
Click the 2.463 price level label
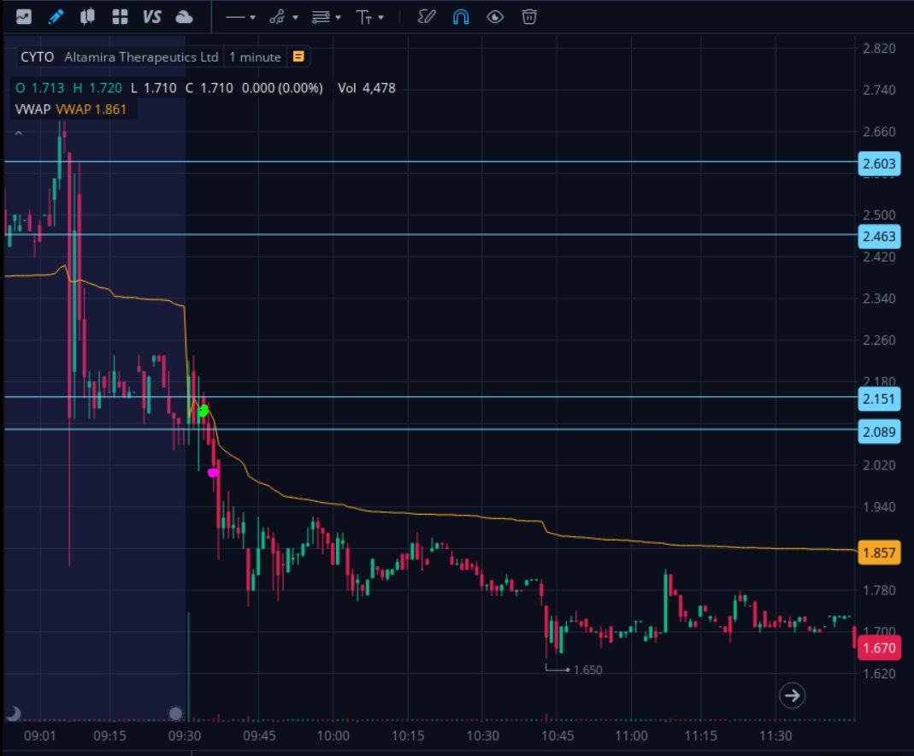coord(879,237)
